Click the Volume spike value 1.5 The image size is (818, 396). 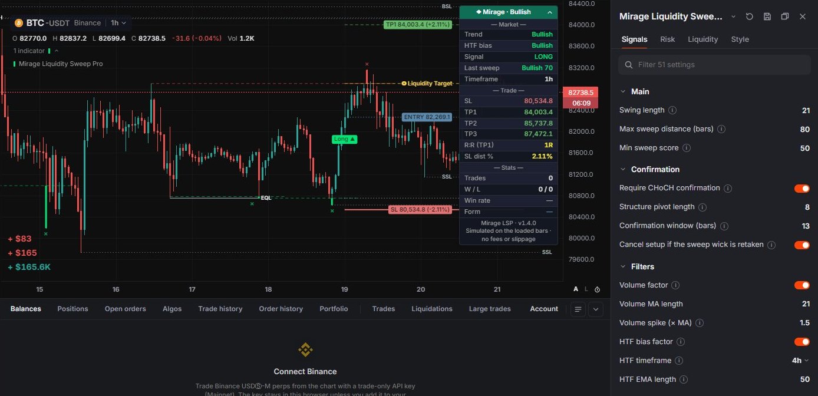coord(804,323)
